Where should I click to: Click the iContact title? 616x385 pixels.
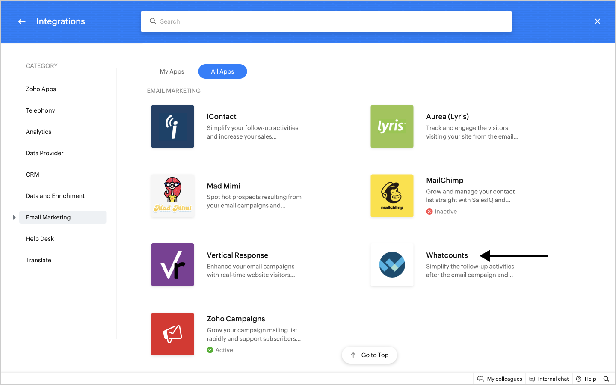(222, 117)
